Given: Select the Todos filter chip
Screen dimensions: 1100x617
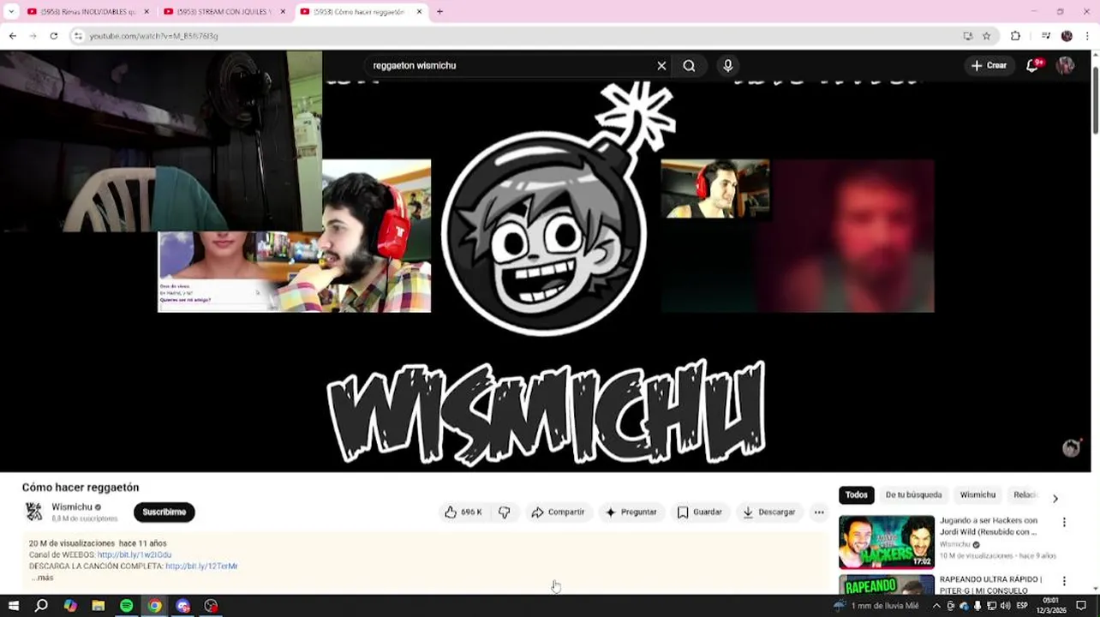Looking at the screenshot, I should pyautogui.click(x=857, y=495).
